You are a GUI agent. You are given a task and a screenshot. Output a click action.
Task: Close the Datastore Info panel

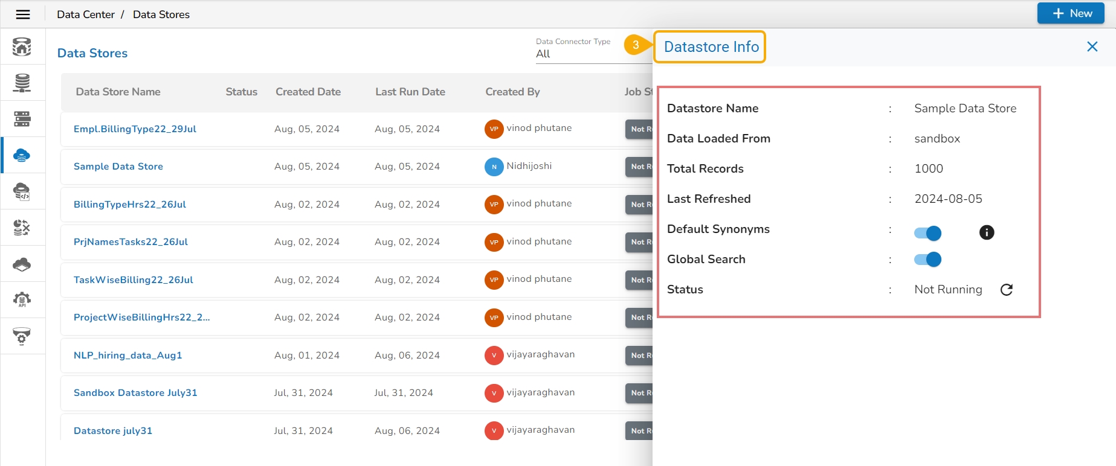pyautogui.click(x=1092, y=46)
